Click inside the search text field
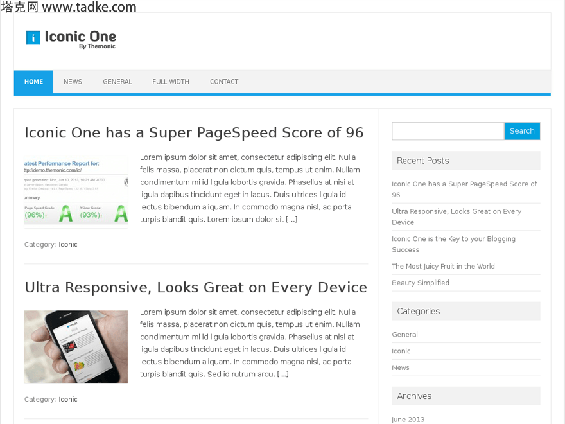This screenshot has height=424, width=565. pyautogui.click(x=448, y=131)
